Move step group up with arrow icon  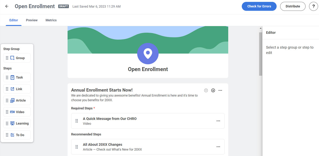[x=206, y=90]
